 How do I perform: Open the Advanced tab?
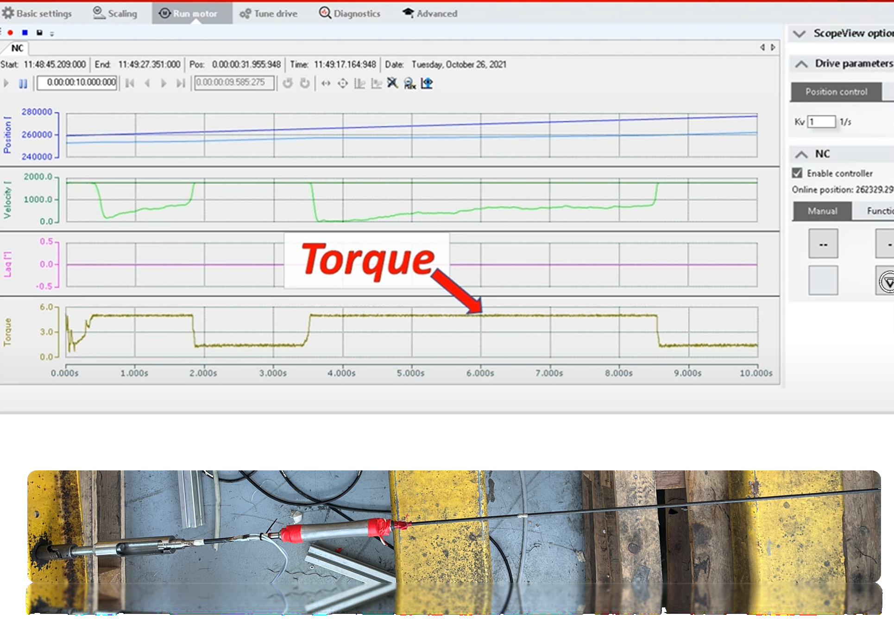[x=430, y=13]
